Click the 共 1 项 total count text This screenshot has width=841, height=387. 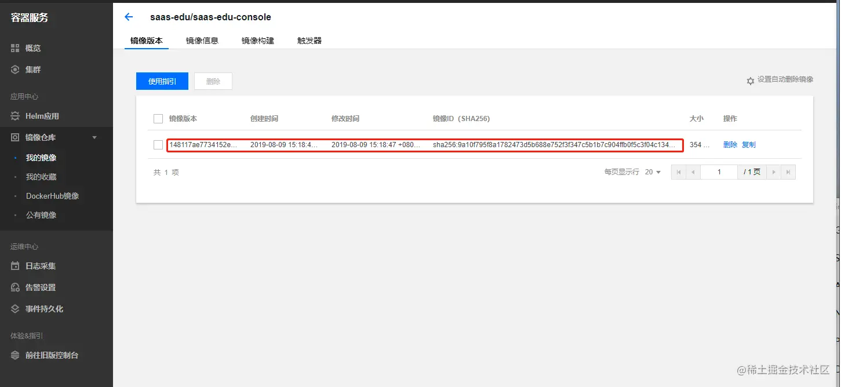166,172
